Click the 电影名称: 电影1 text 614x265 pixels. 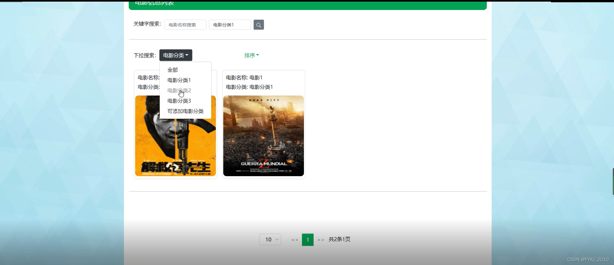pos(244,78)
